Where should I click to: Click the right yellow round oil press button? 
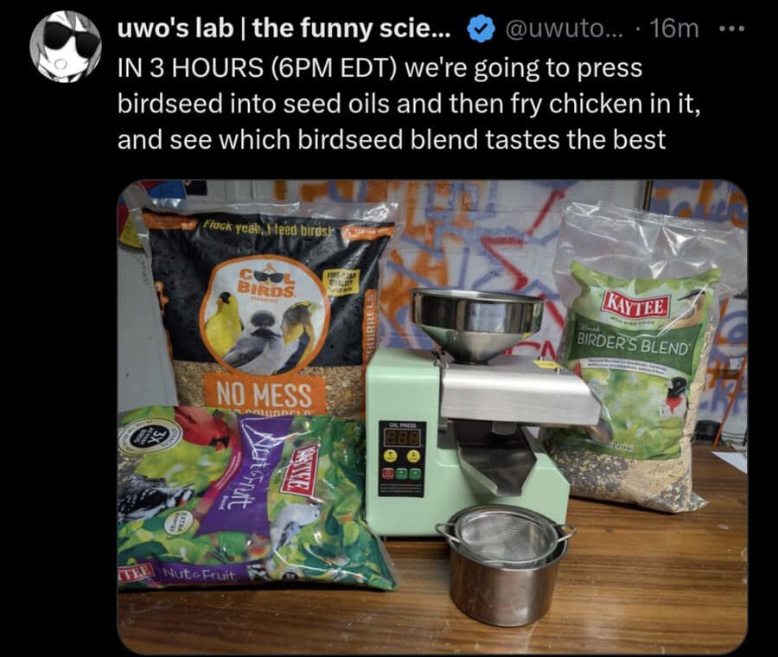[x=413, y=456]
